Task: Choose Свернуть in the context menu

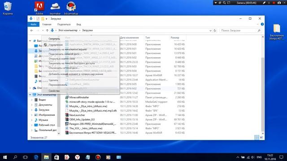Action: 81,39
